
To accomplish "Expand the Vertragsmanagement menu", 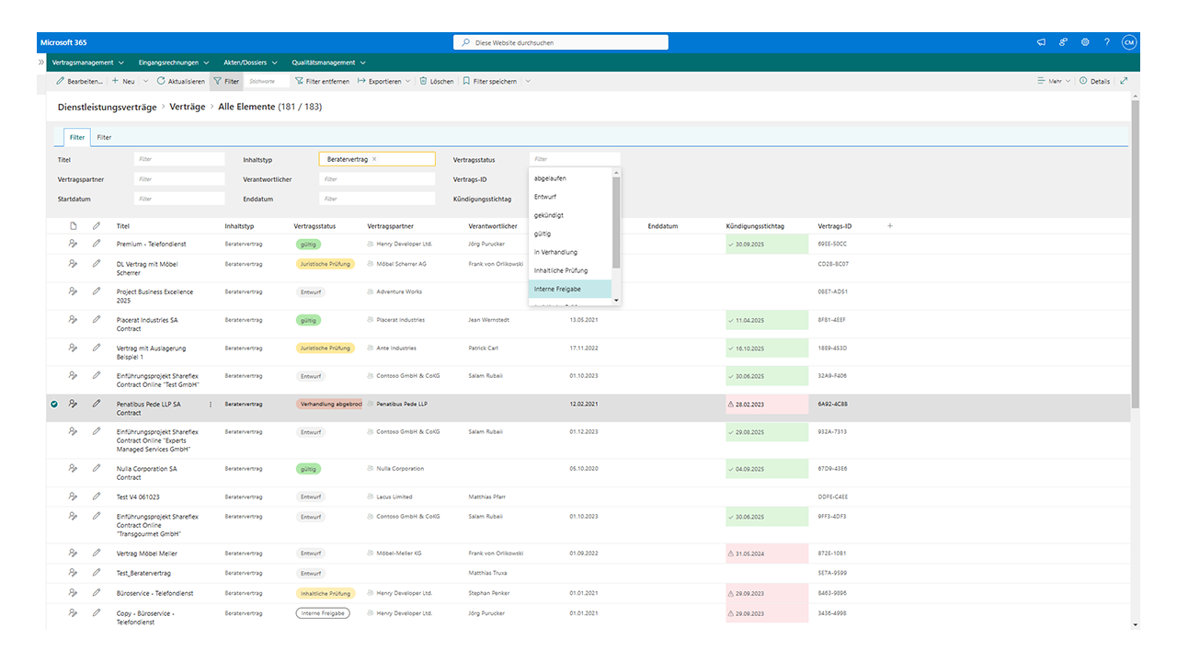I will coord(88,63).
